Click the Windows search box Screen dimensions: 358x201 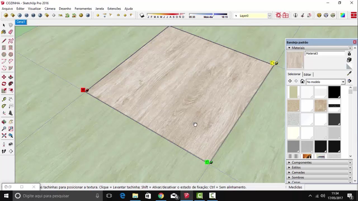[57, 196]
